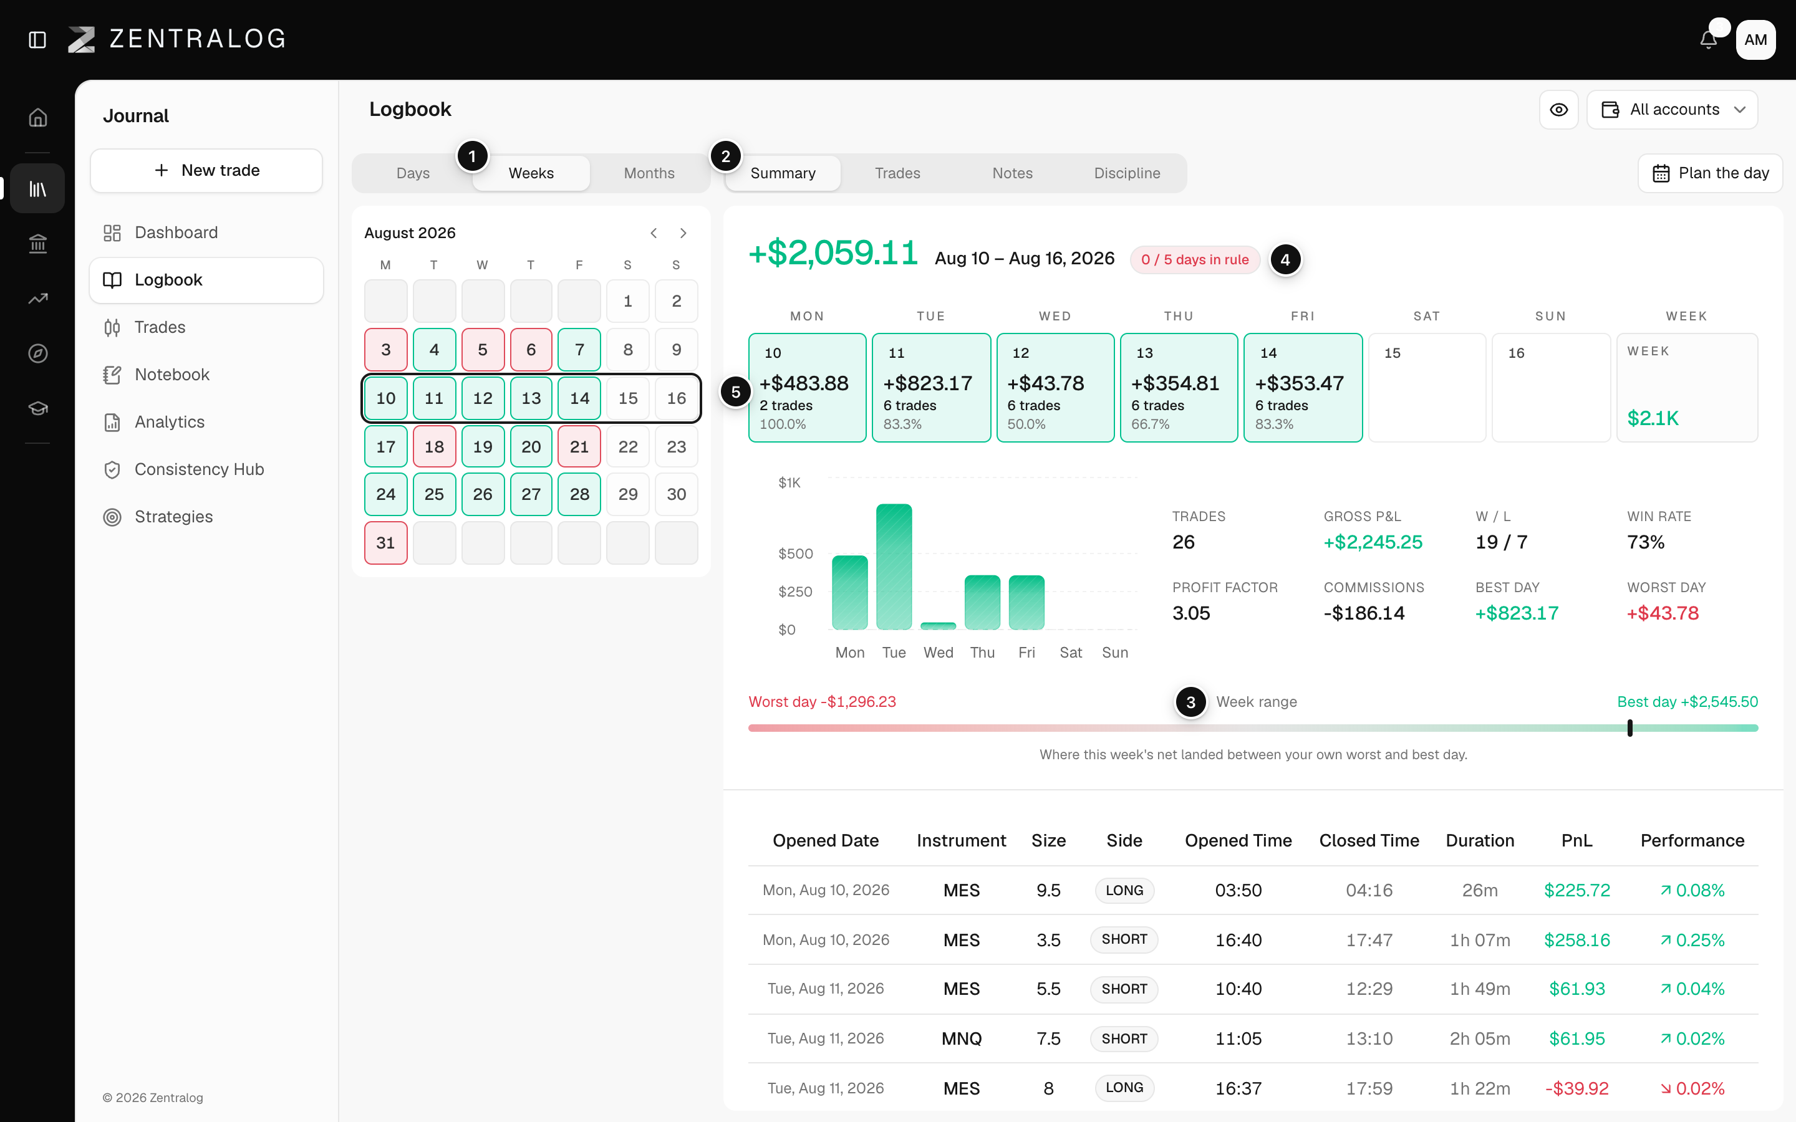The image size is (1796, 1122).
Task: Click the -$39.92 PnL value
Action: [1576, 1088]
